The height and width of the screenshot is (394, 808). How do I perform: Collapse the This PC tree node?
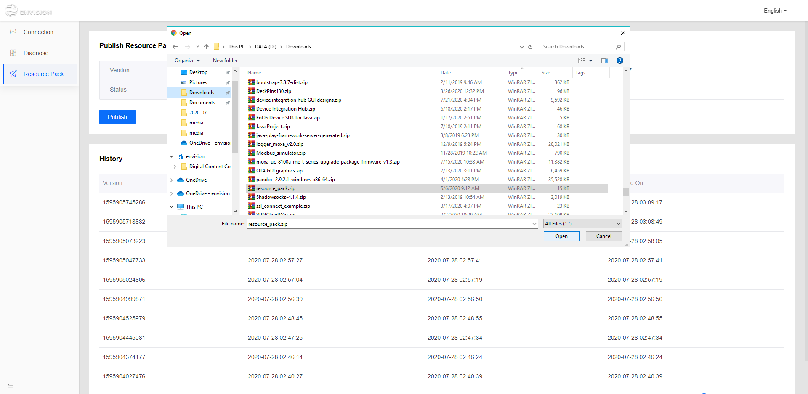coord(172,207)
